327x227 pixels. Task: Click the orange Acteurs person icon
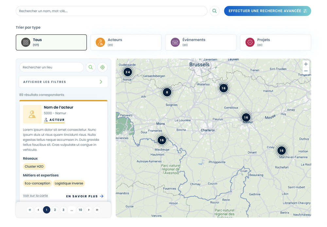pos(100,42)
